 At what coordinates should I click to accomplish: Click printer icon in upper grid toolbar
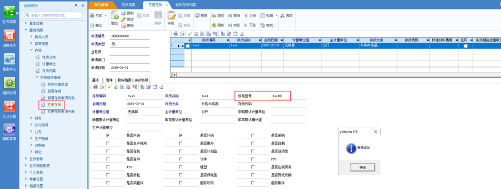coord(176,33)
